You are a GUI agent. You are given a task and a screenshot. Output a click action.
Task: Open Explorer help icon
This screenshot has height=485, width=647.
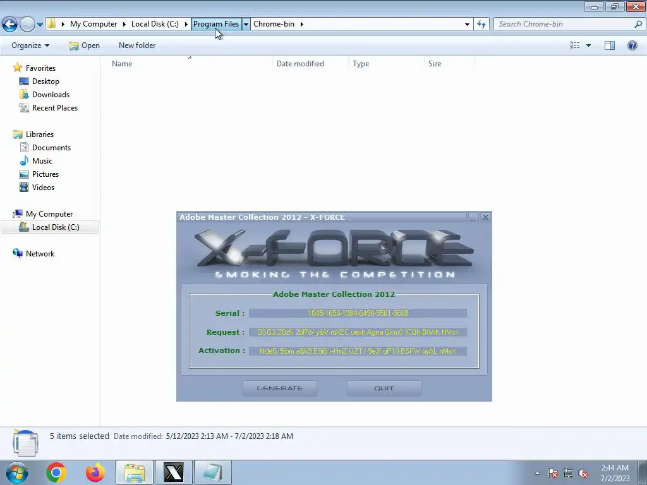click(x=632, y=45)
